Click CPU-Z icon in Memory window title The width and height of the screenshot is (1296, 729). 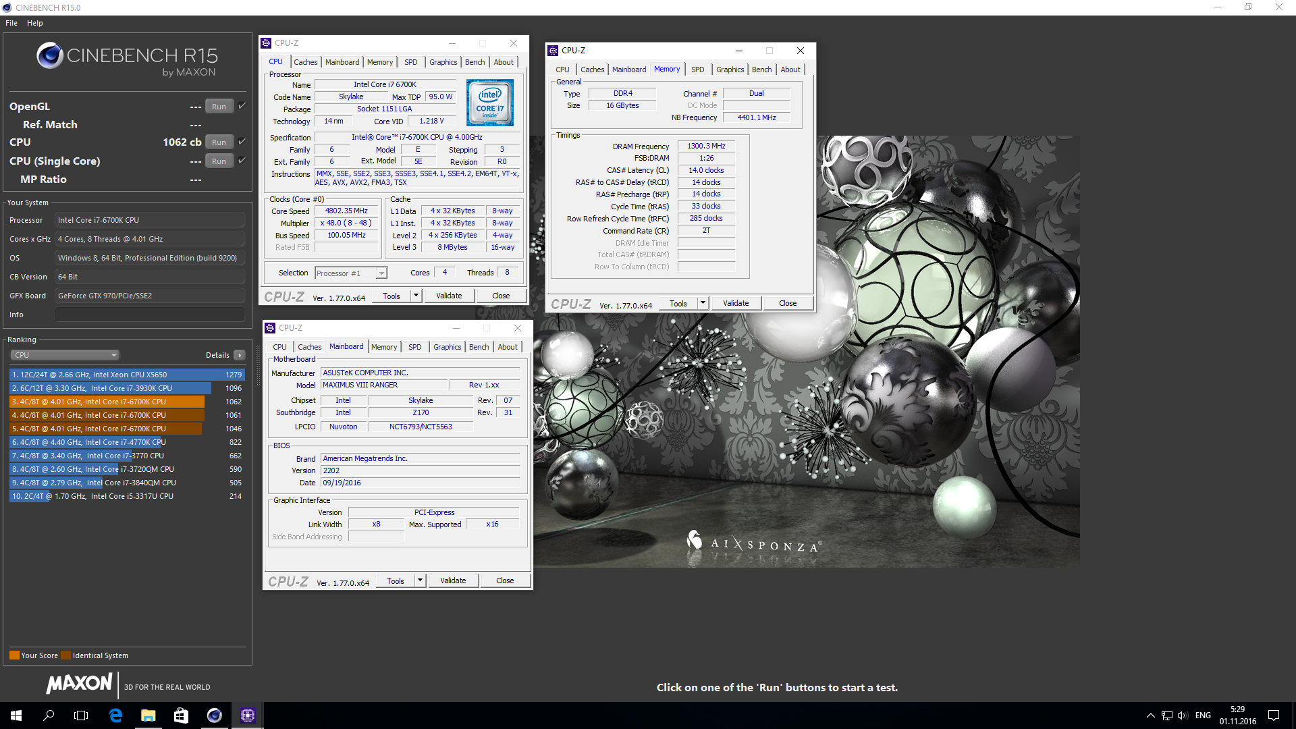553,51
